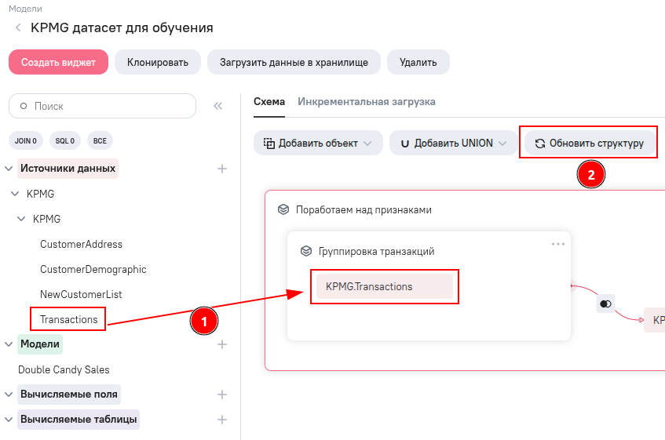Click the search magnifier icon in search box

pos(24,106)
